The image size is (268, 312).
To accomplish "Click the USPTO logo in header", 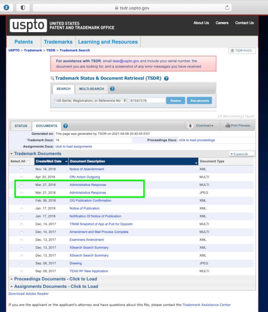I will tap(28, 26).
